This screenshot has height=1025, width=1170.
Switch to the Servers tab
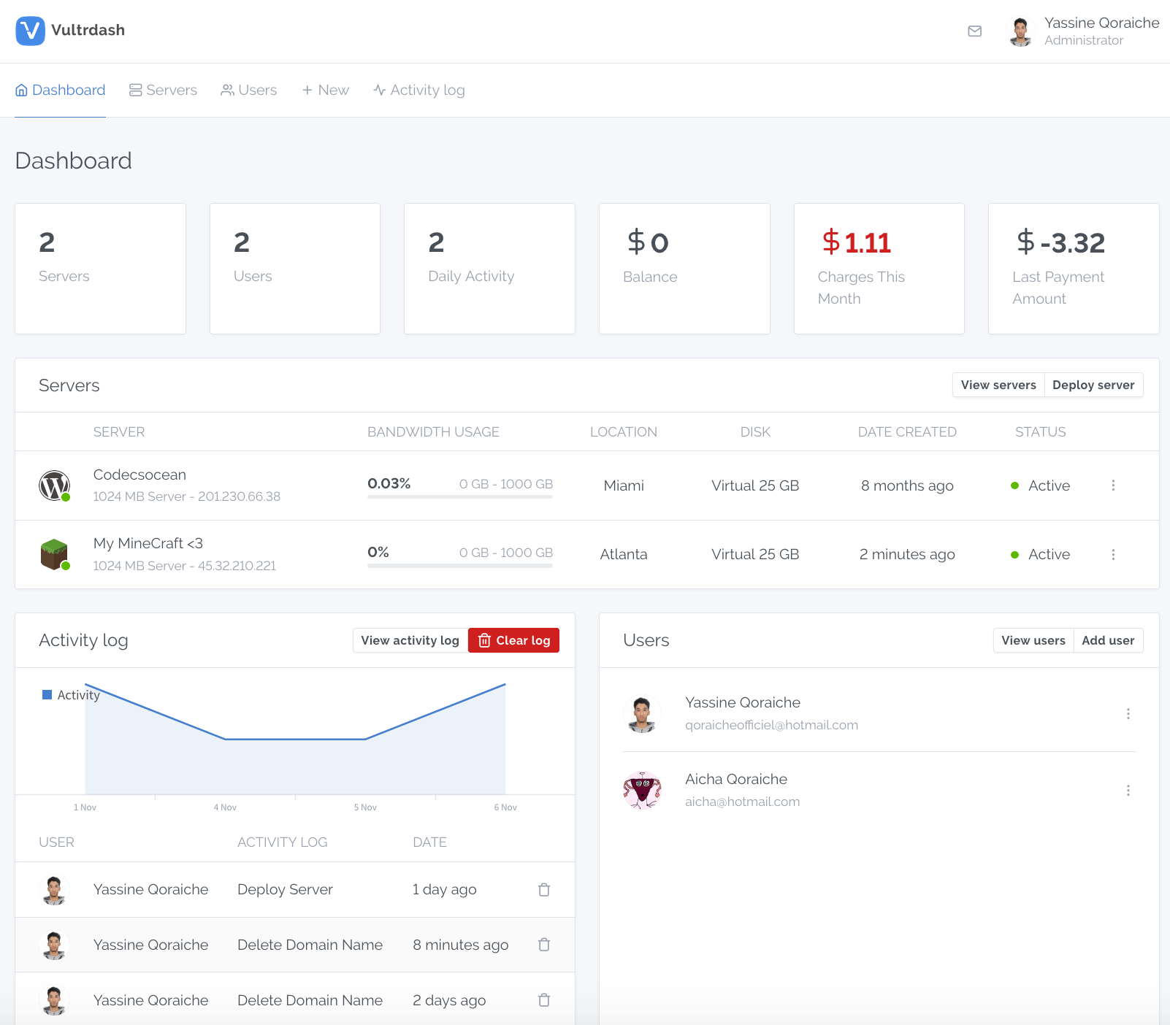click(x=164, y=91)
